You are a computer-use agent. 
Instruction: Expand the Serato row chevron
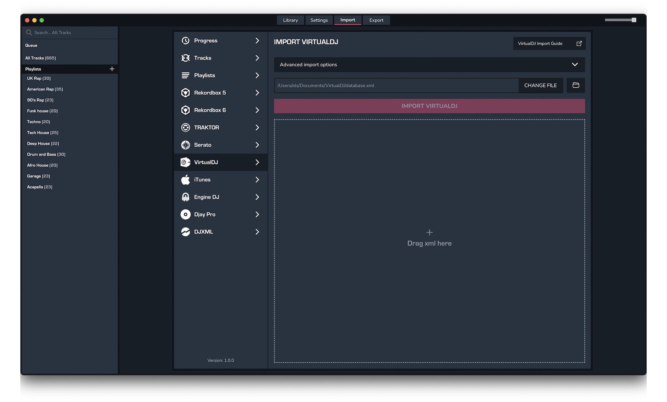[257, 145]
